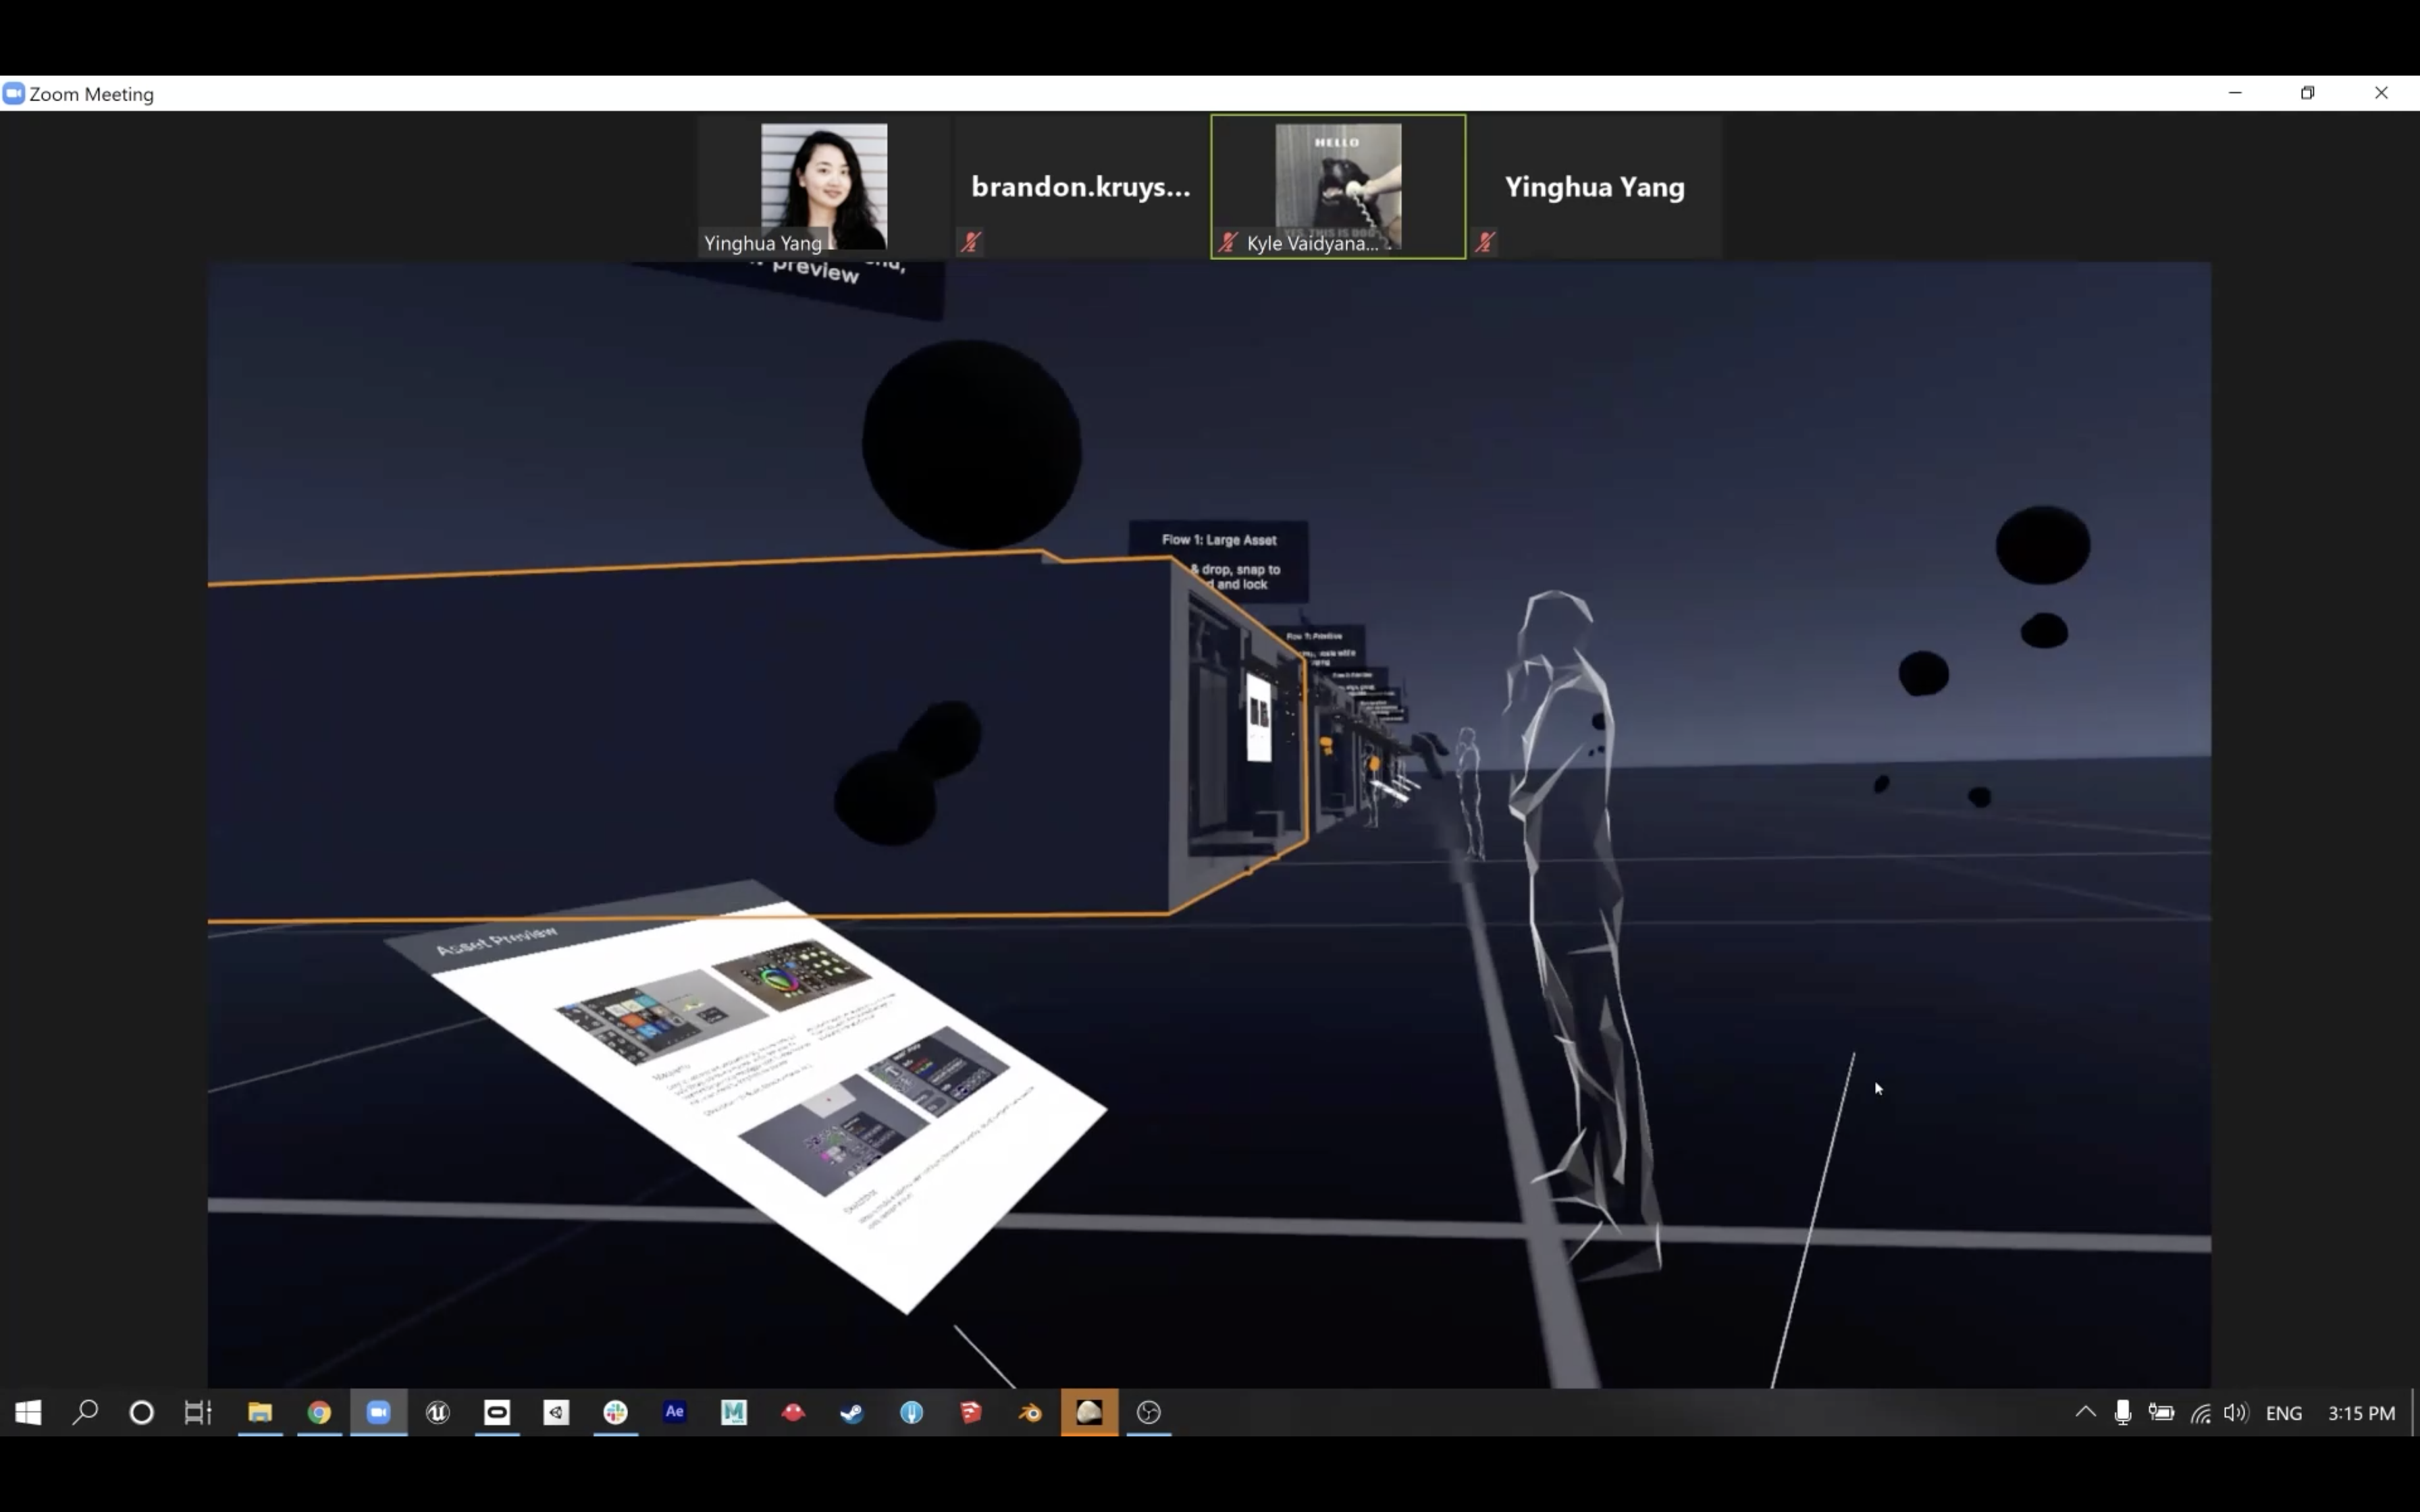Check the battery status tray icon
The image size is (2420, 1512).
[2162, 1412]
